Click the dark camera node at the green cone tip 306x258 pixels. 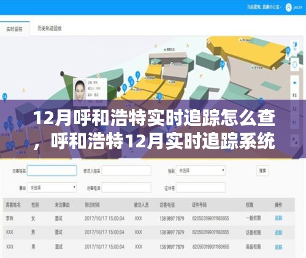pos(62,73)
